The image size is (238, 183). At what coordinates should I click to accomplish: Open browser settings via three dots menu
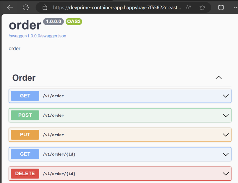(234, 7)
